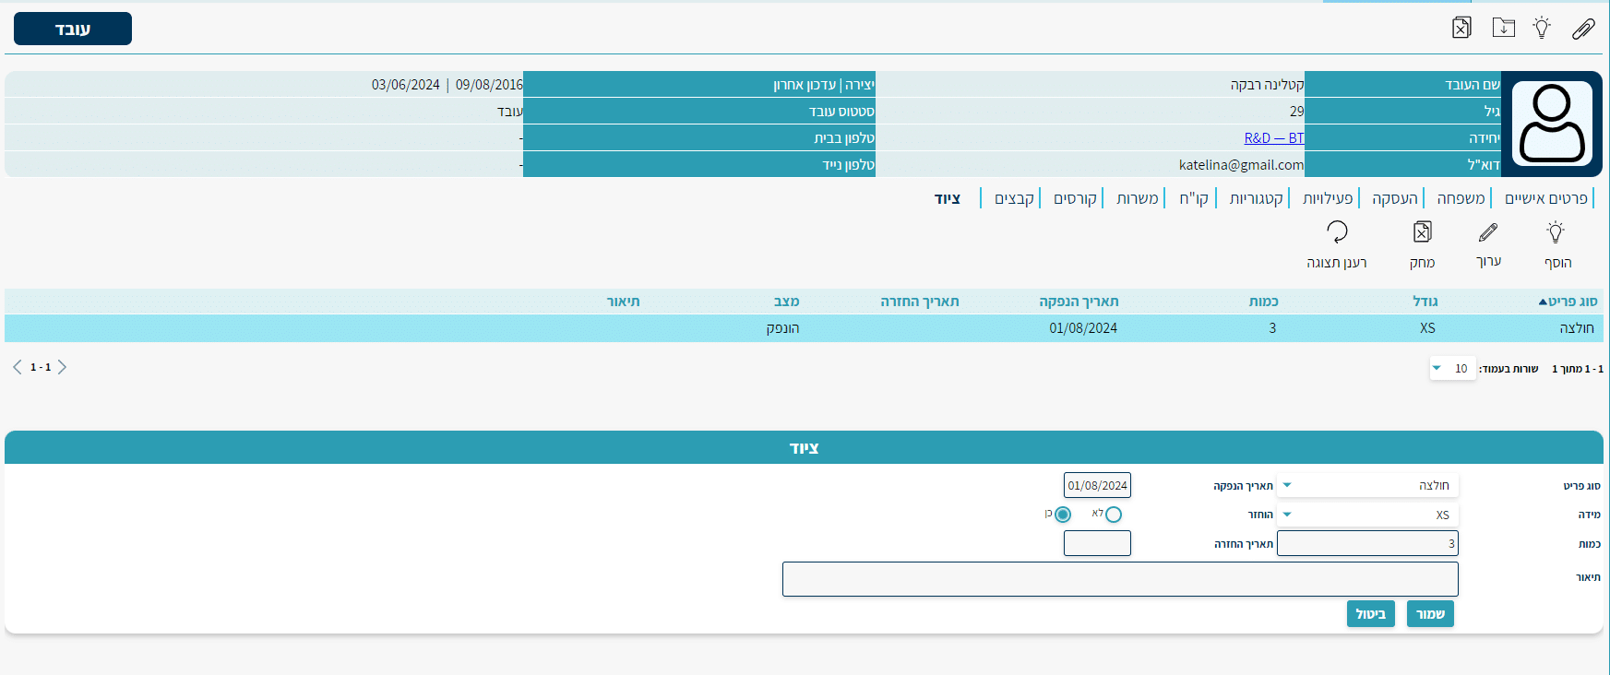Switch to the פרטים אישיים tab

coord(1546,198)
